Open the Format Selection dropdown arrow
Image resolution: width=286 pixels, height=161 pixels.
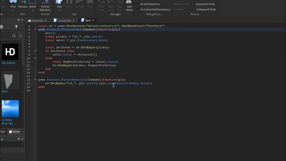[50, 10]
